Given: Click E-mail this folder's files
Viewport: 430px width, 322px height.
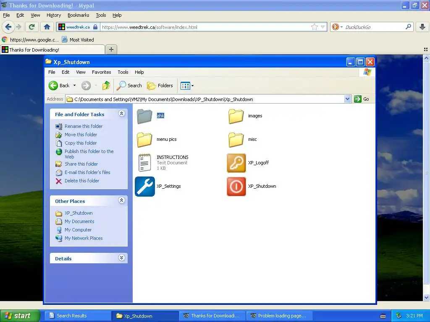Looking at the screenshot, I should click(x=87, y=172).
